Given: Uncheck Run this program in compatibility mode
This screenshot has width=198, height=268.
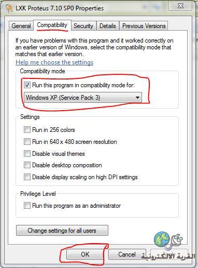Looking at the screenshot, I should pyautogui.click(x=27, y=85).
